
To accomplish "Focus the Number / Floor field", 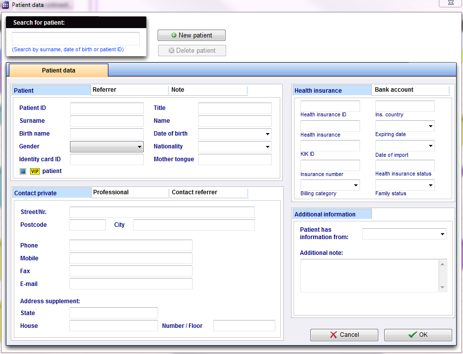I will tap(244, 325).
